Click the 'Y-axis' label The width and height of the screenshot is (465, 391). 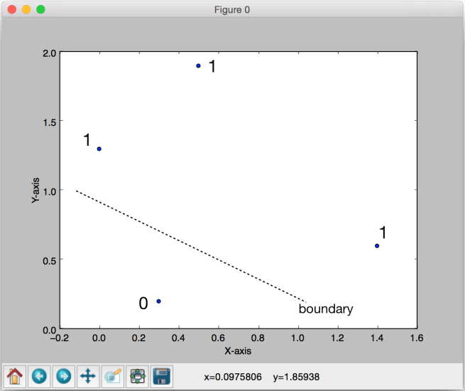tap(35, 191)
